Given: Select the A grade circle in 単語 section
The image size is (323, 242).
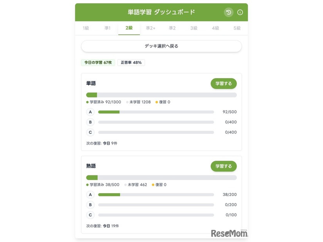Looking at the screenshot, I should point(90,112).
